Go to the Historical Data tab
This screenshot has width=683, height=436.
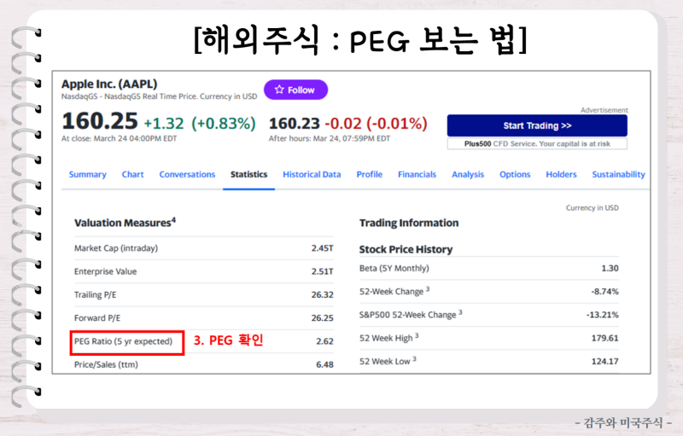pos(312,175)
